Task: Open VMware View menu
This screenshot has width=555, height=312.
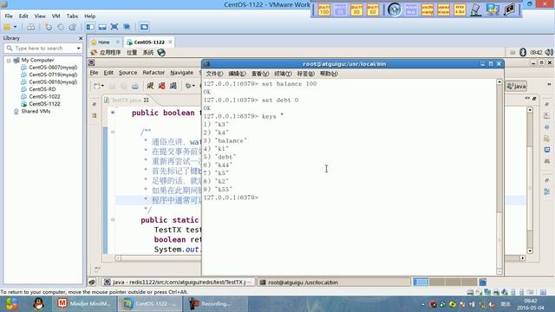Action: click(x=40, y=16)
